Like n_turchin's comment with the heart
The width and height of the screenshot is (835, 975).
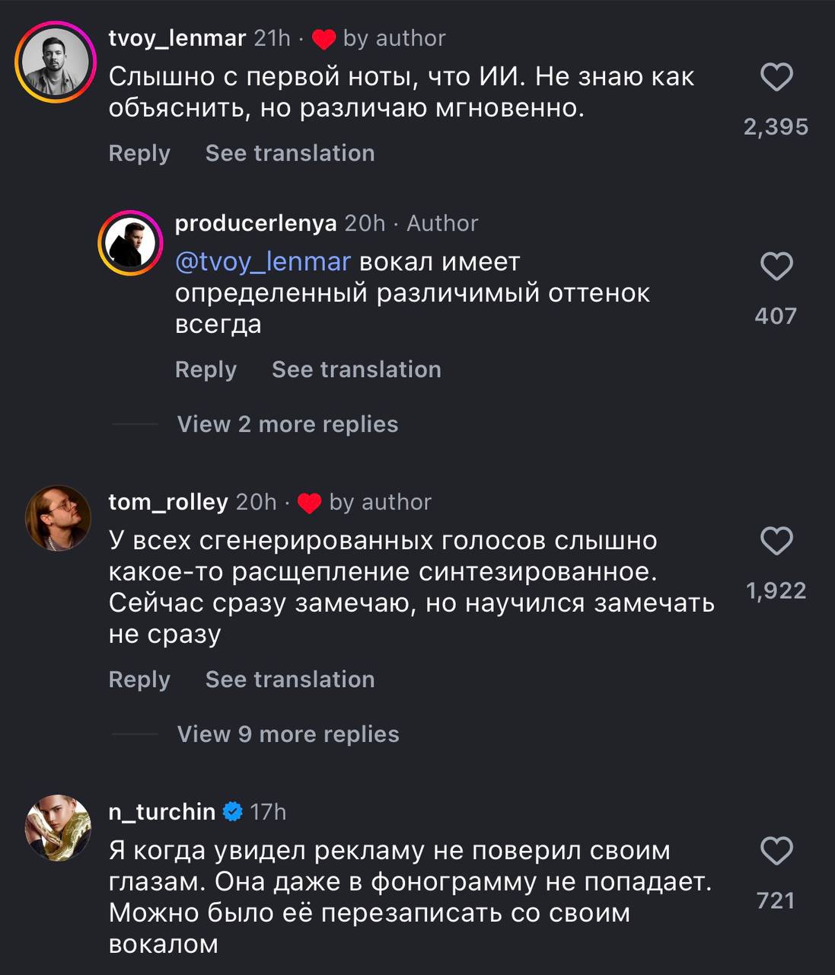point(776,851)
